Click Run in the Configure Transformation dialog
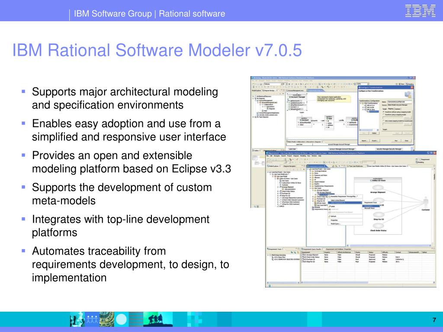 396,140
